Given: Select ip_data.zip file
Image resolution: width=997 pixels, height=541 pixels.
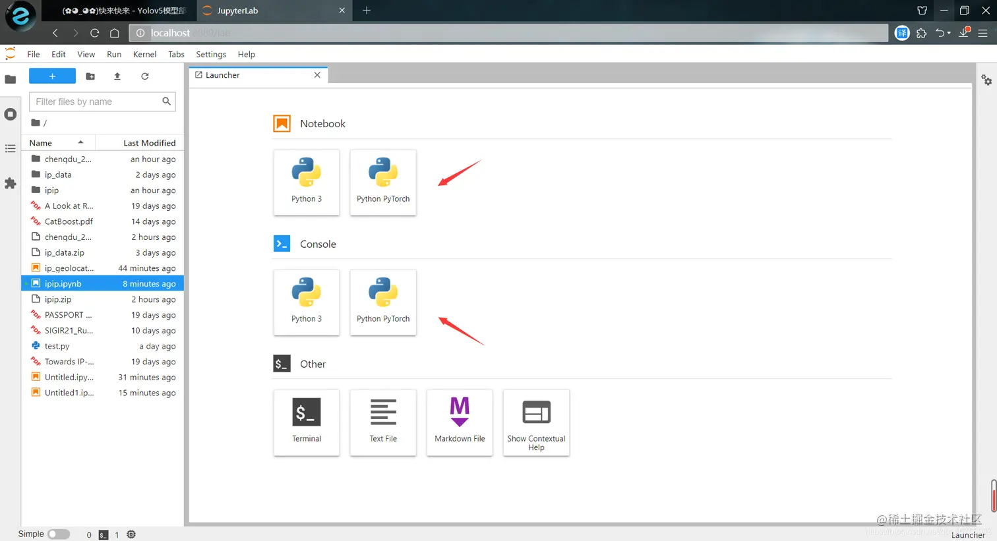Looking at the screenshot, I should pos(103,252).
